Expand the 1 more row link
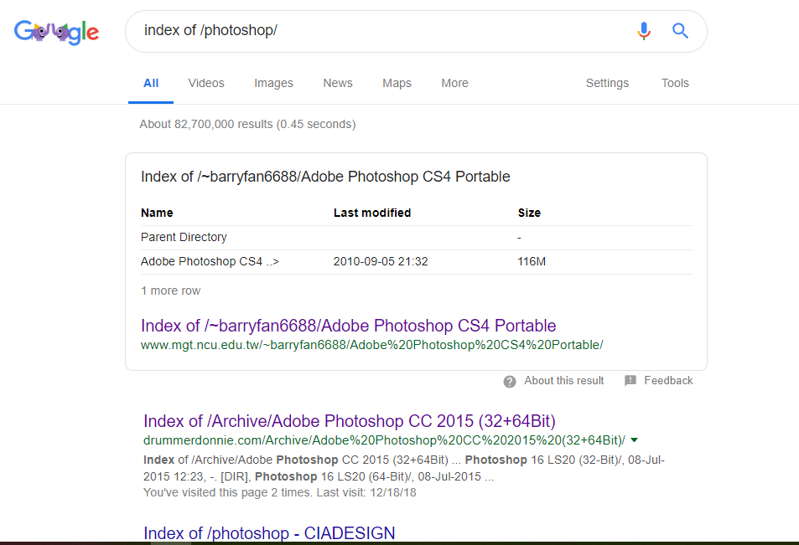Viewport: 799px width, 545px height. click(170, 290)
